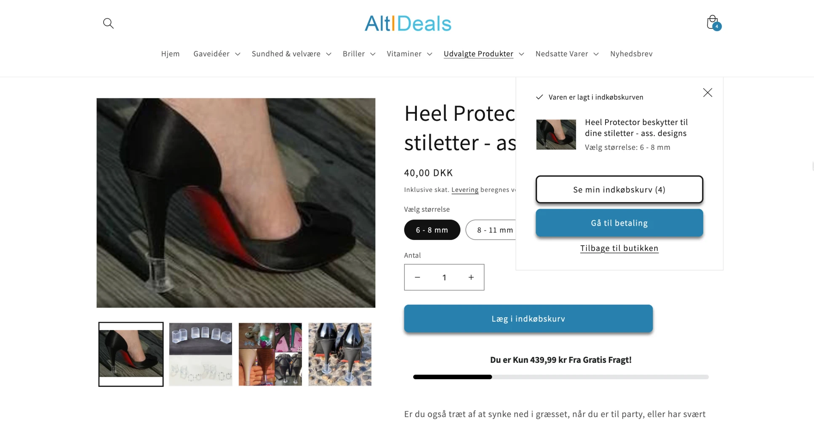This screenshot has width=814, height=423.
Task: Click Se min indkøbskurv (4) button
Action: (x=619, y=189)
